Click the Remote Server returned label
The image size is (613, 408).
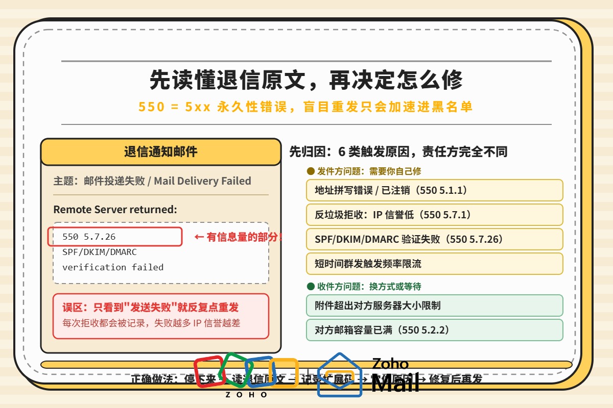click(115, 210)
